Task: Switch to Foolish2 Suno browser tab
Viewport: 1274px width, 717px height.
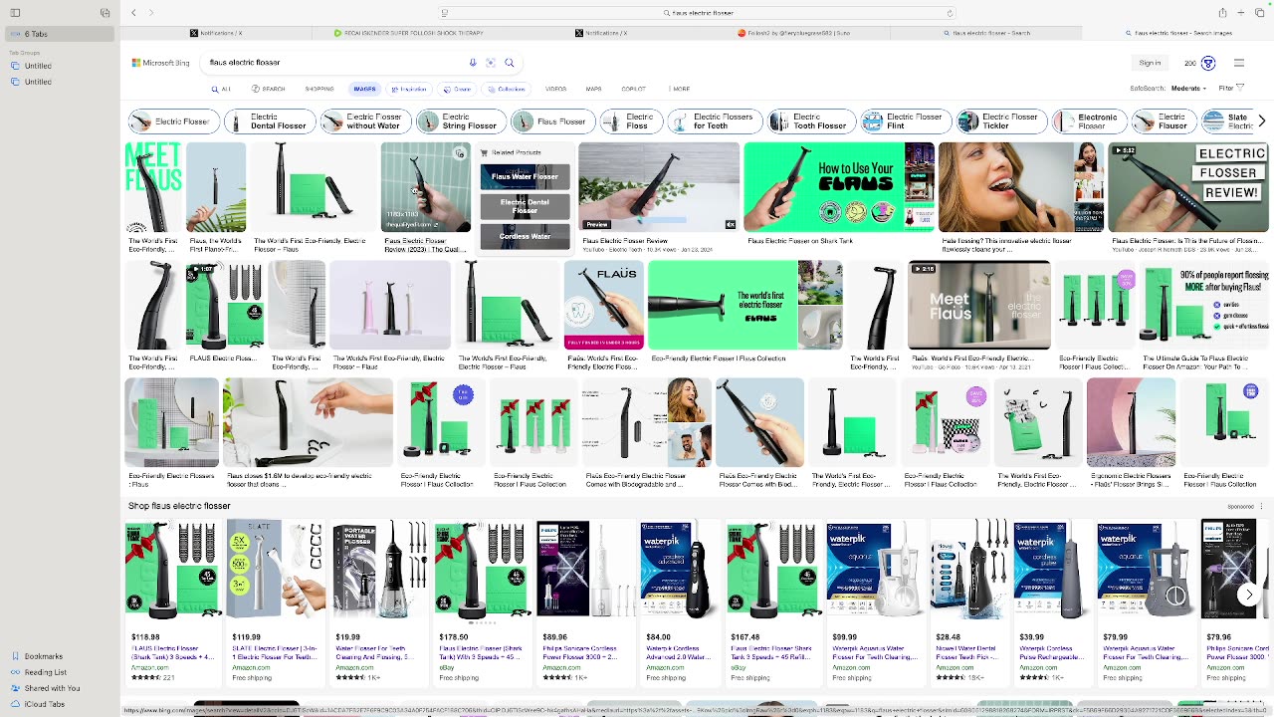Action: point(794,33)
